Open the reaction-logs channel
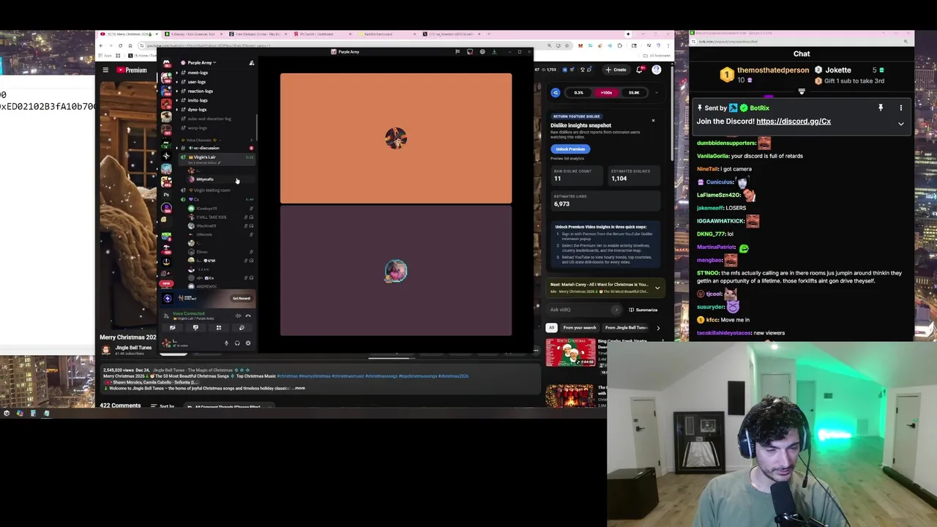The height and width of the screenshot is (527, 937). [x=199, y=91]
